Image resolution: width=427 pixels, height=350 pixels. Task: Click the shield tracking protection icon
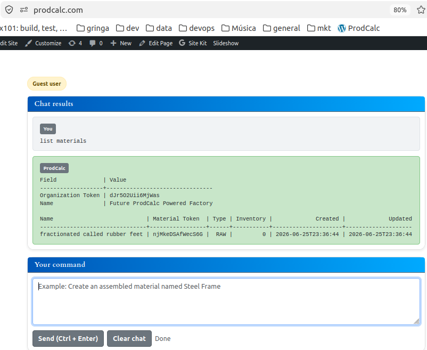pos(9,10)
